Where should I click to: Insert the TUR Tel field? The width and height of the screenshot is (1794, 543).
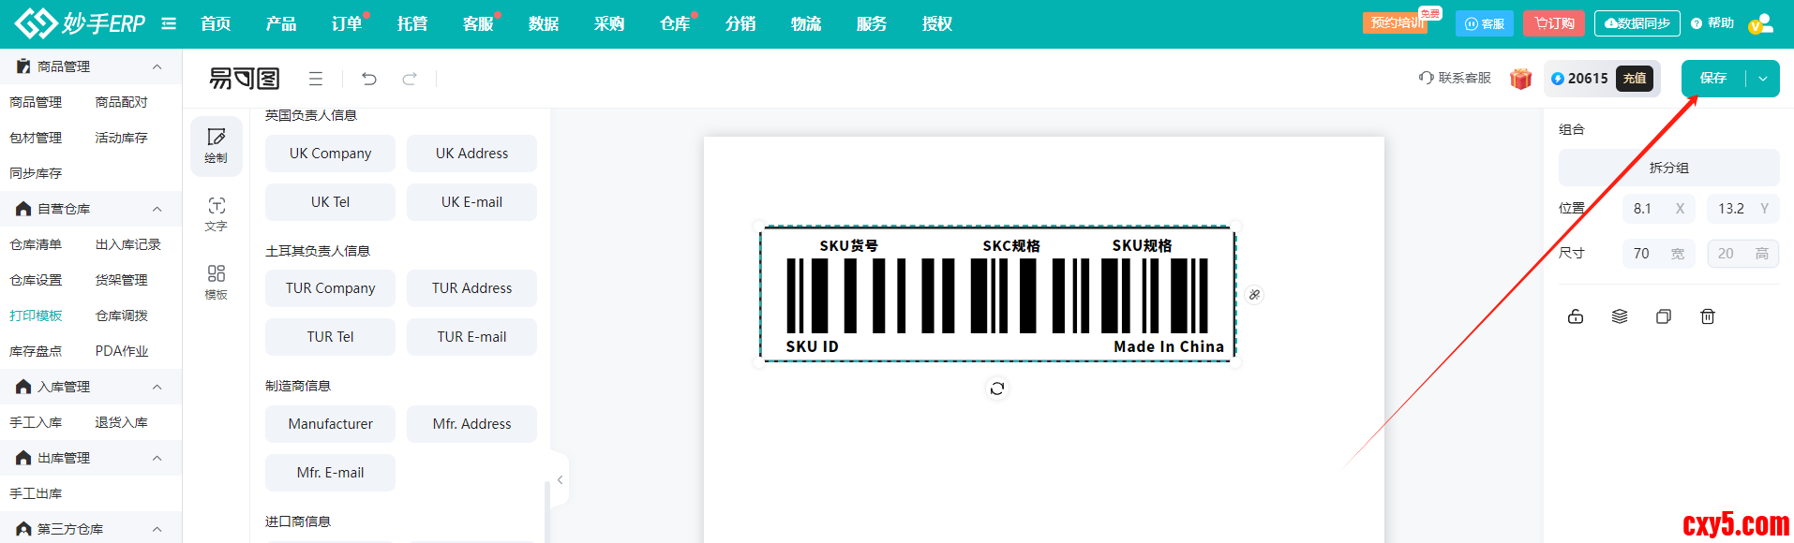coord(330,337)
